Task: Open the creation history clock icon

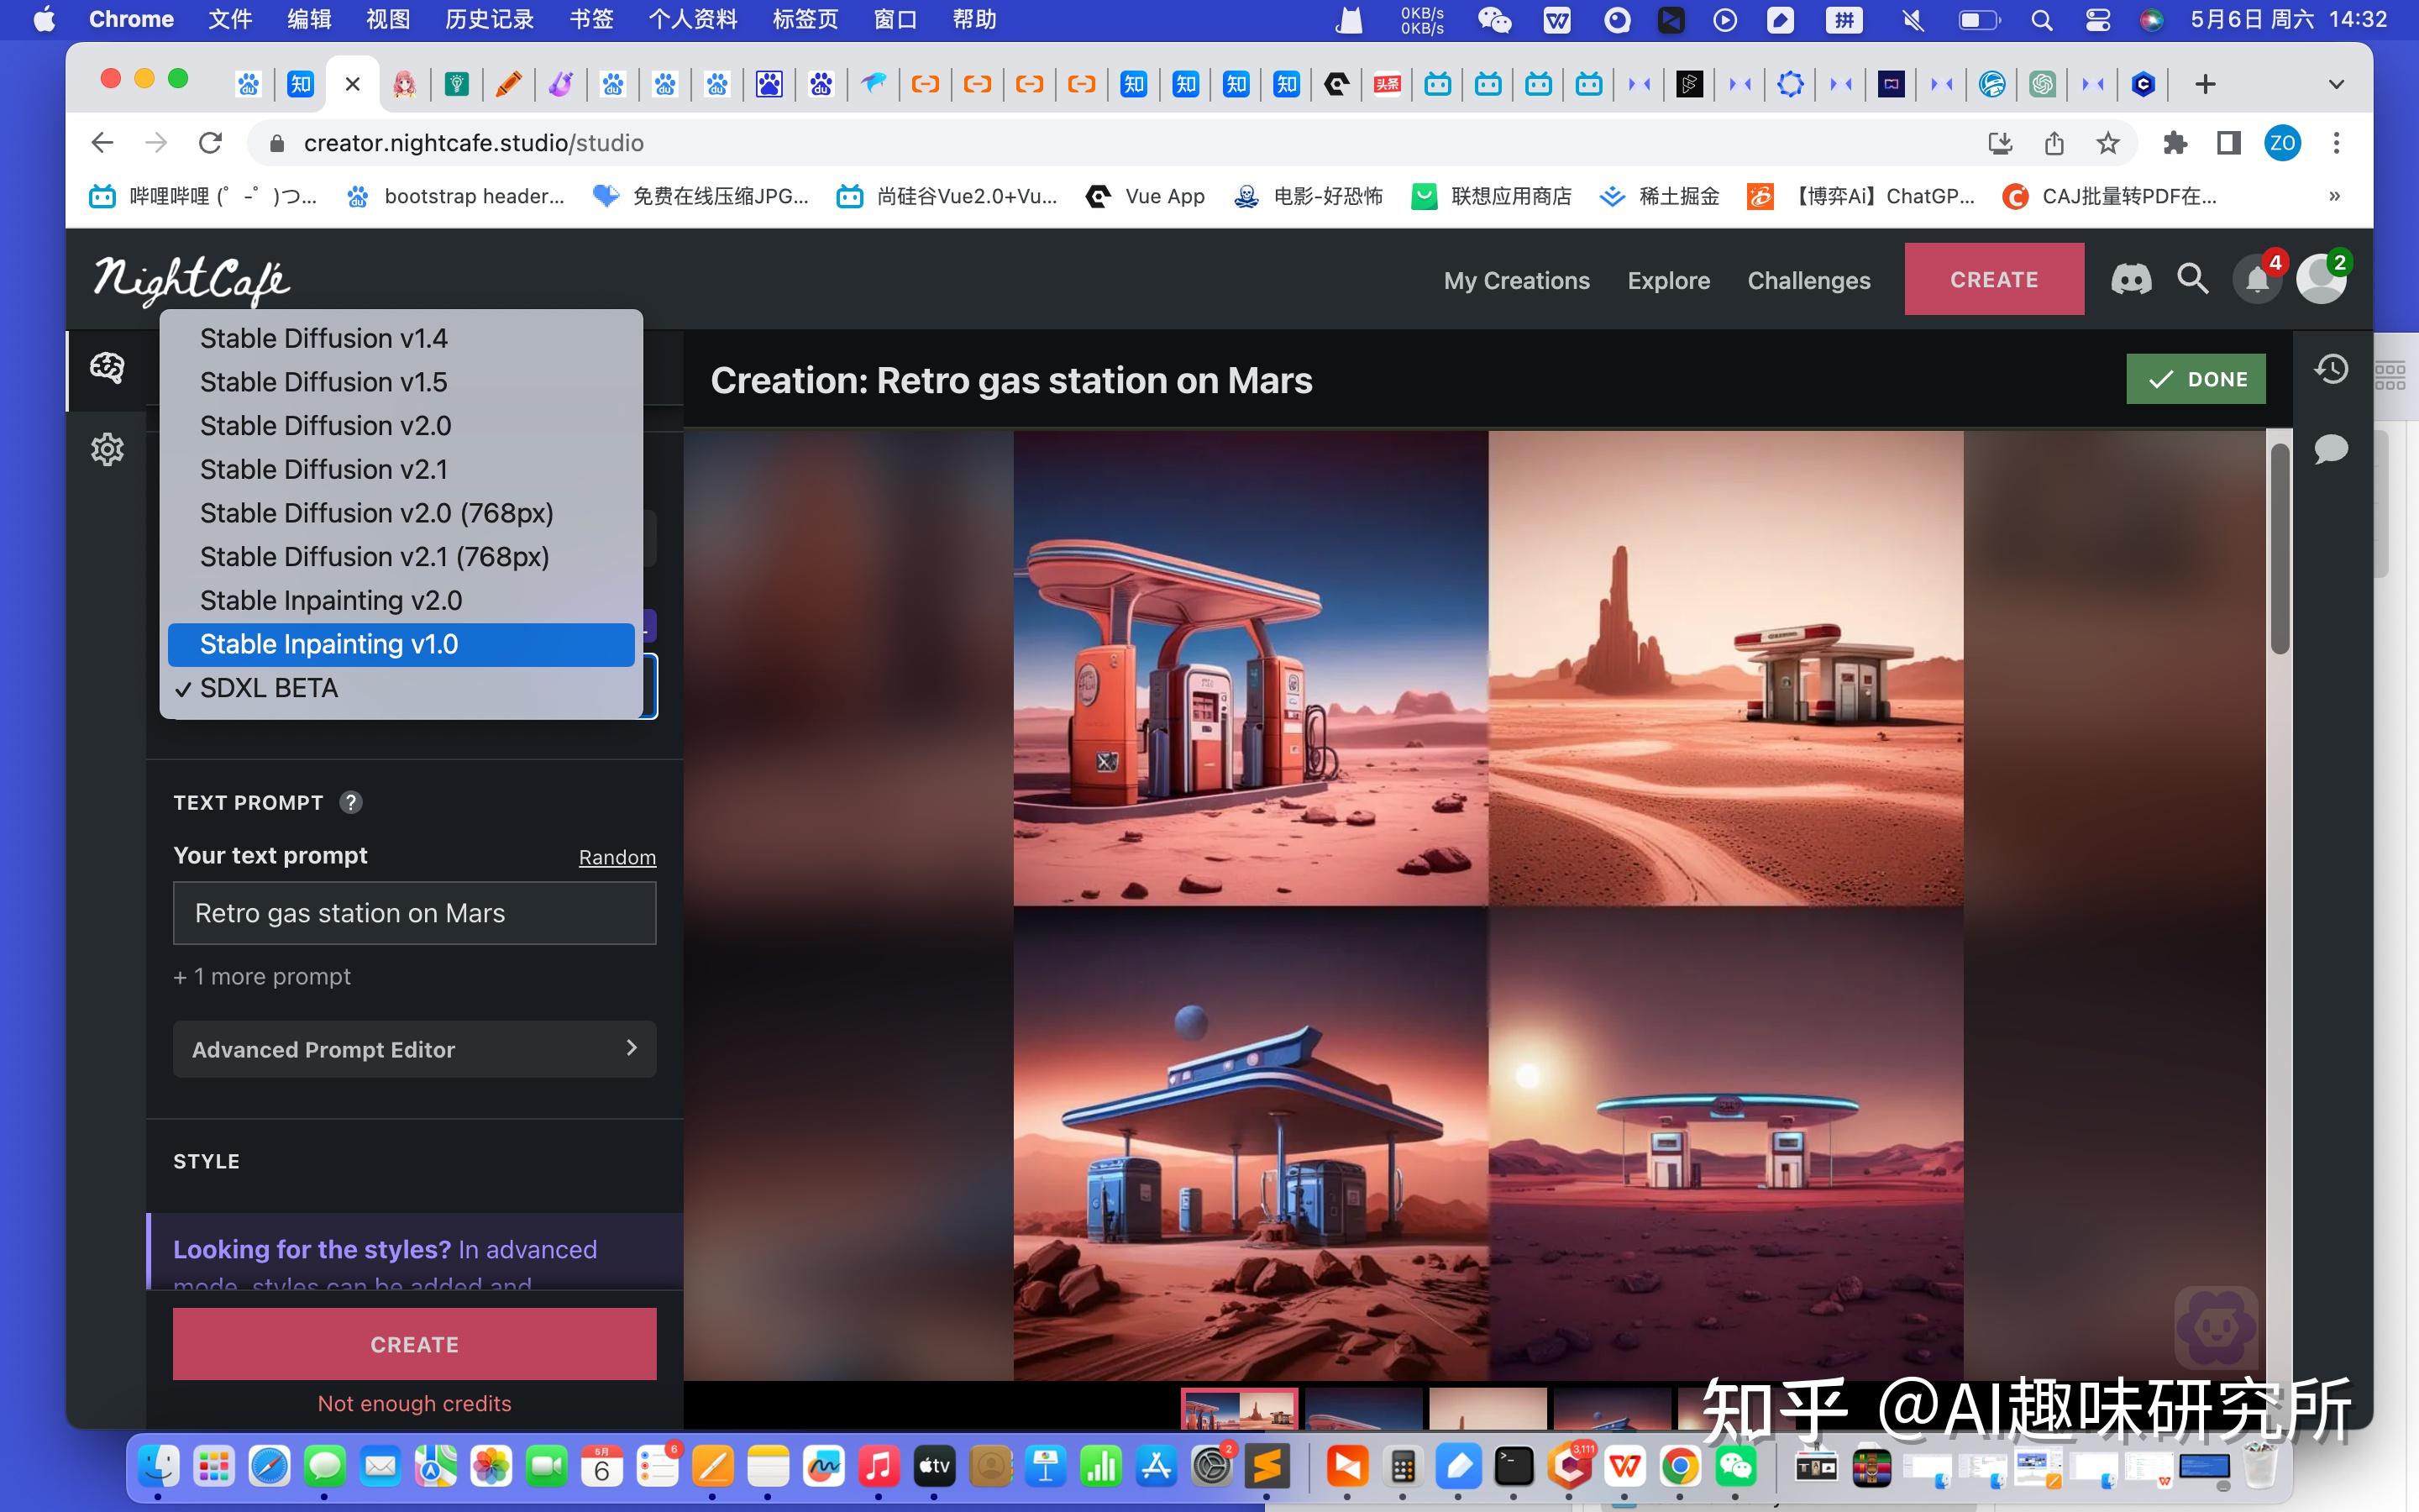Action: click(x=2330, y=369)
